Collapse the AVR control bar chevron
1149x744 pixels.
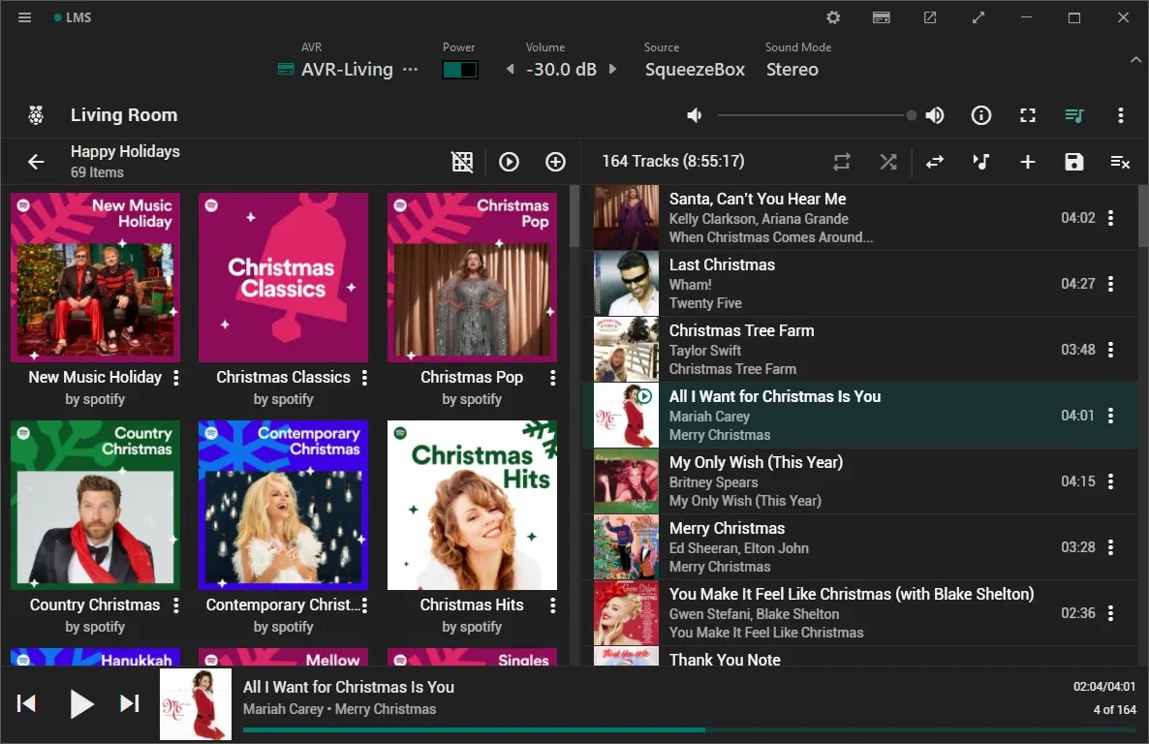pos(1135,60)
